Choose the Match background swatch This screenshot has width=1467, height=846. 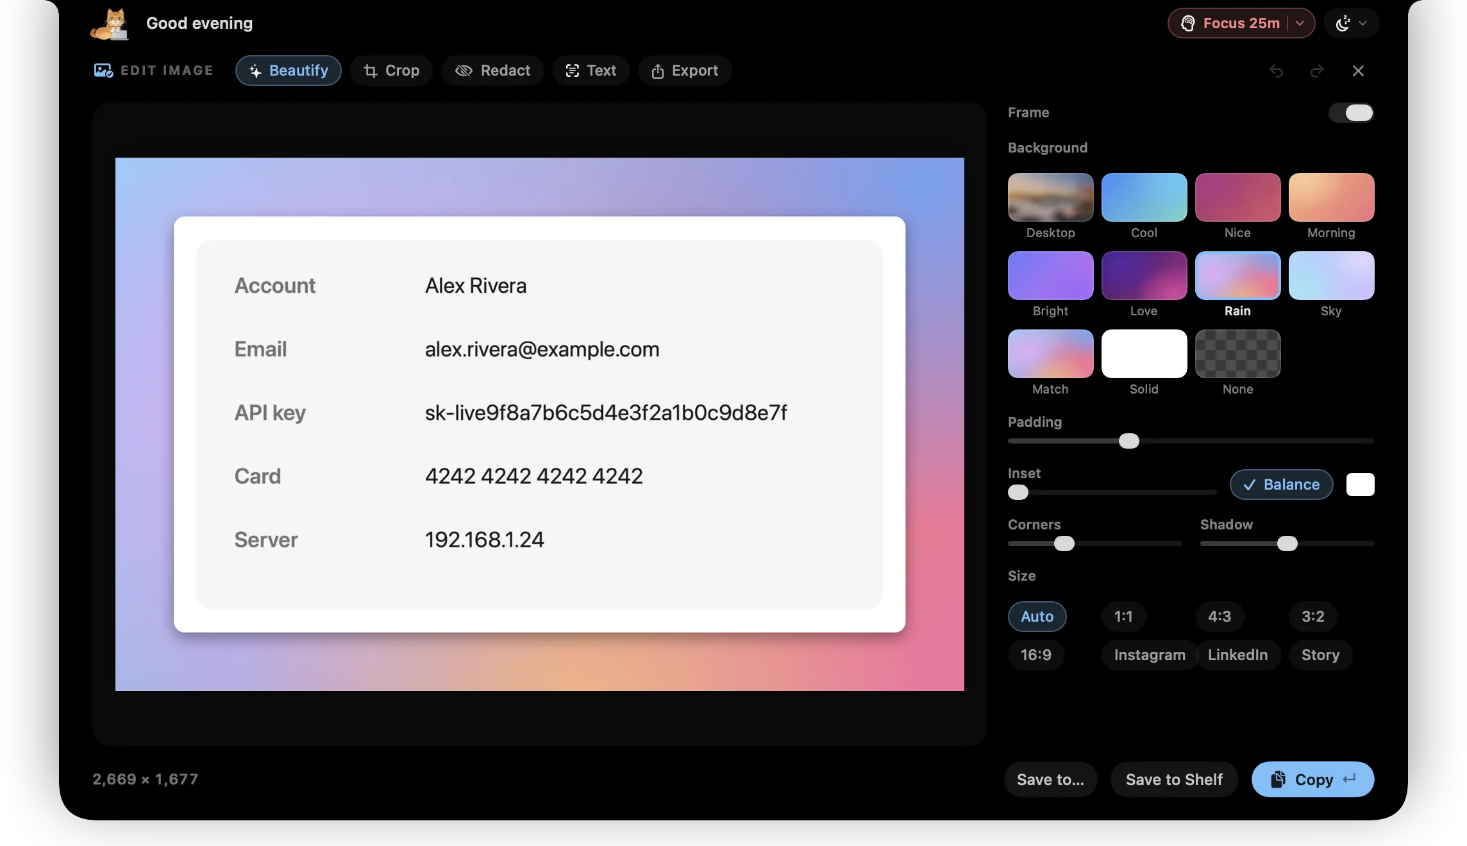tap(1050, 354)
